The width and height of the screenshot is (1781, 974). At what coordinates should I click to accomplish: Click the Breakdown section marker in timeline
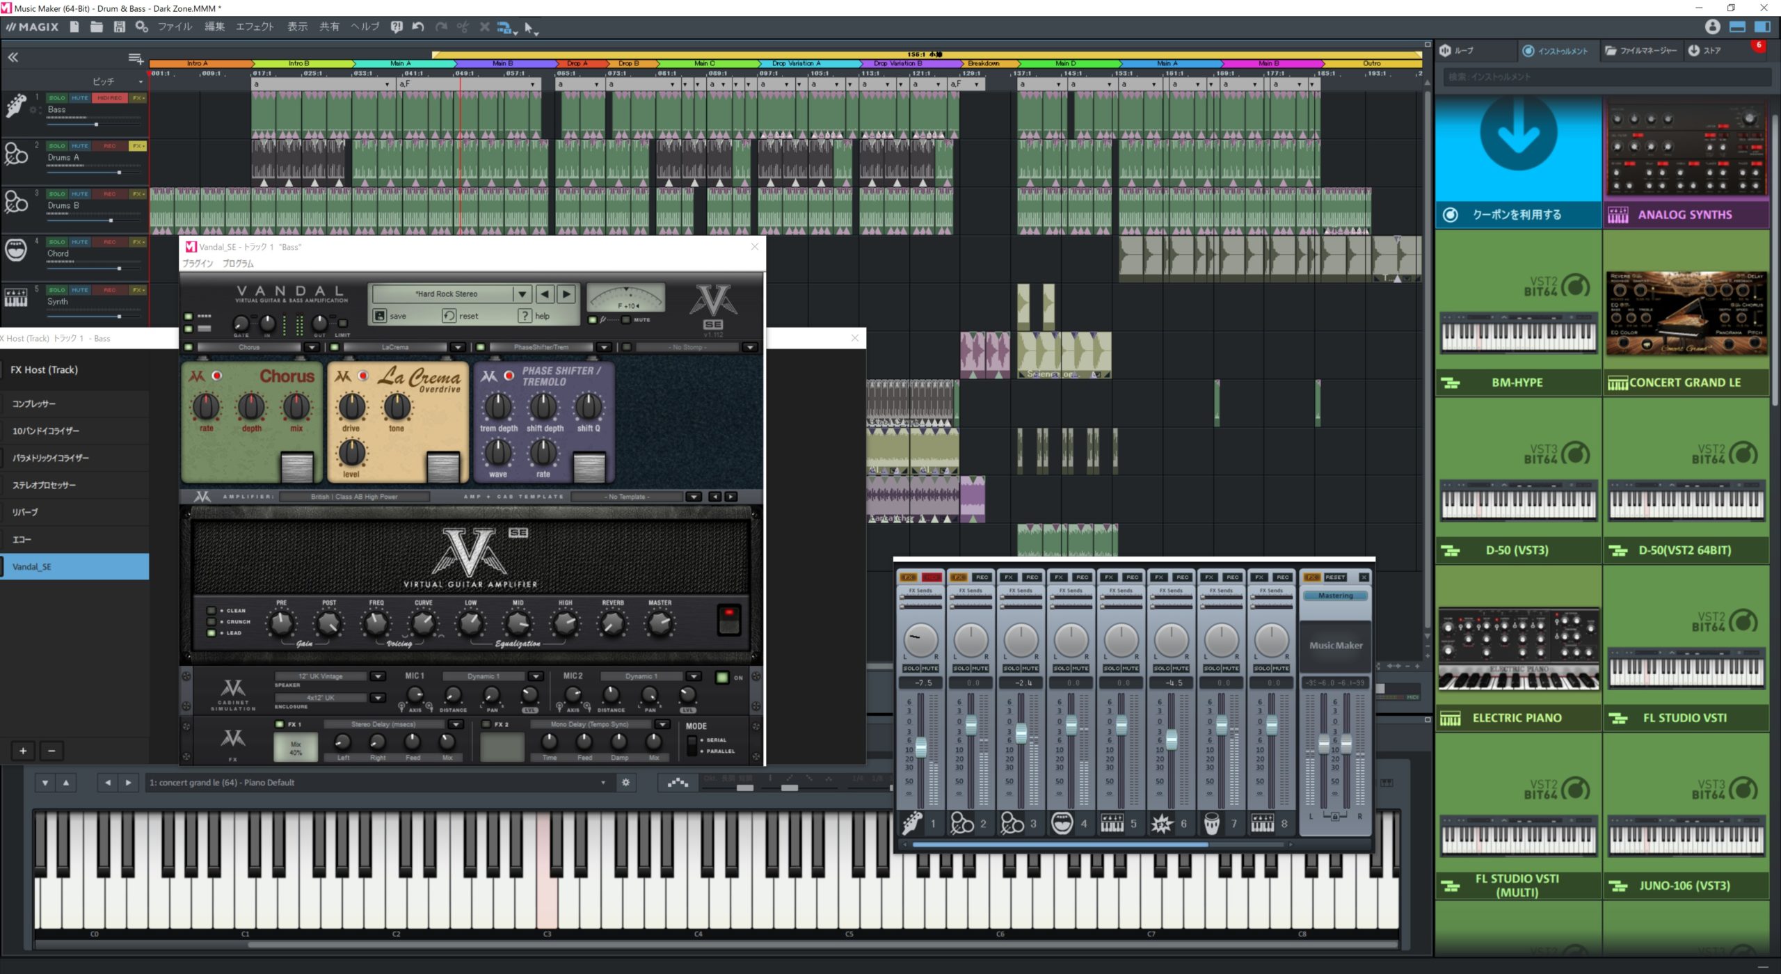click(984, 63)
